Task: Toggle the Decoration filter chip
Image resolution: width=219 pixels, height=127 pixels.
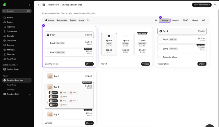Action: [x=62, y=20]
